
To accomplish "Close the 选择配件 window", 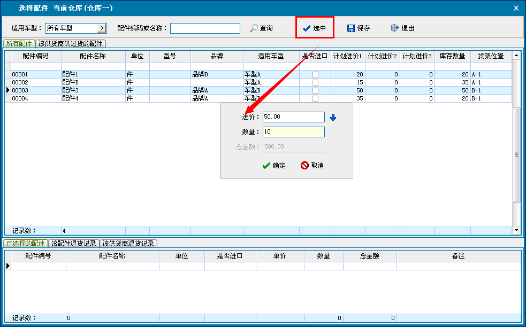I will 516,8.
